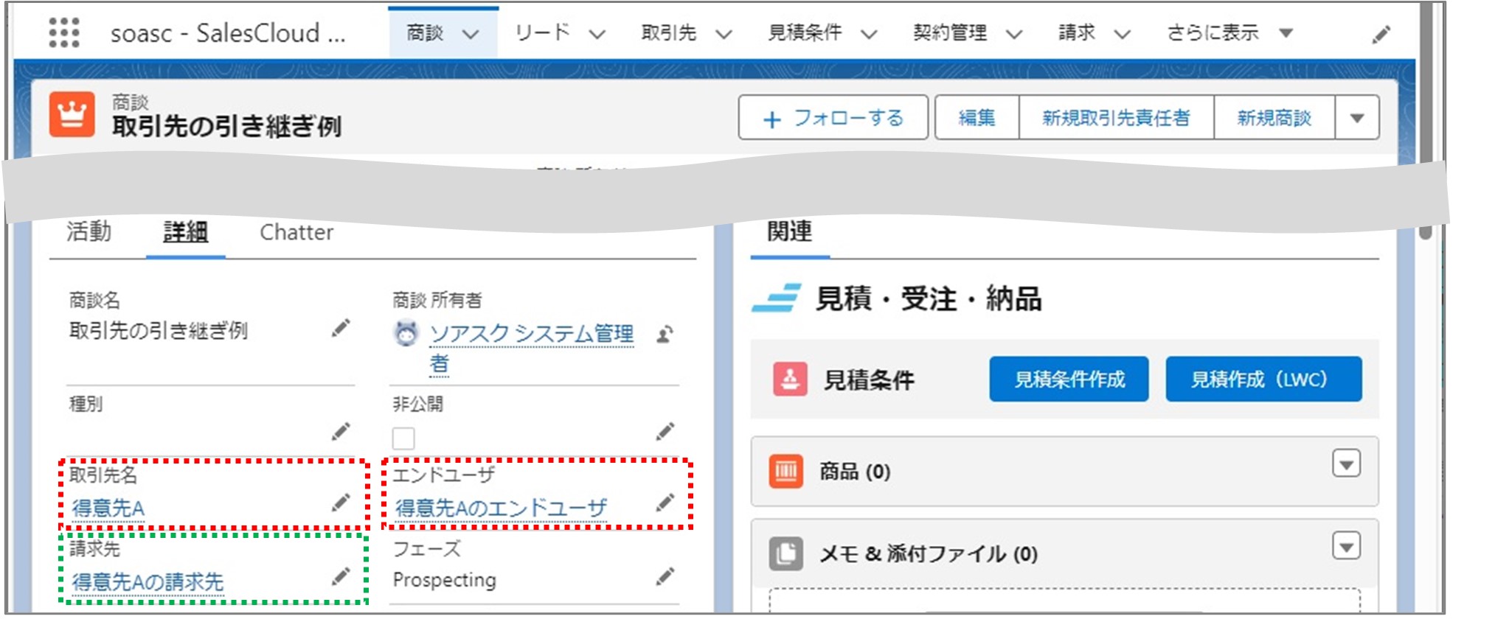
Task: Expand the さらに表示 more menu
Action: (x=1230, y=33)
